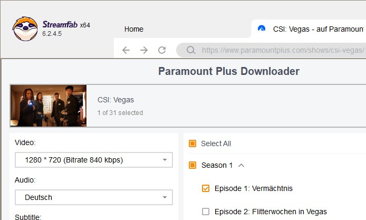Click the StreamFab sloth logo
This screenshot has height=220, width=366.
click(x=25, y=29)
